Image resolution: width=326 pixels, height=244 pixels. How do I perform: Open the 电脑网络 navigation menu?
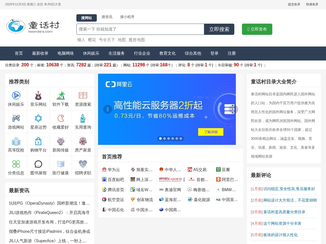(66, 53)
